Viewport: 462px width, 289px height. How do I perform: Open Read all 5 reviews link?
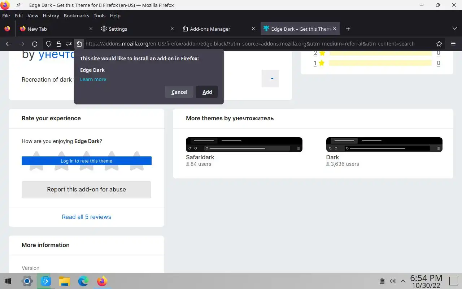87,217
